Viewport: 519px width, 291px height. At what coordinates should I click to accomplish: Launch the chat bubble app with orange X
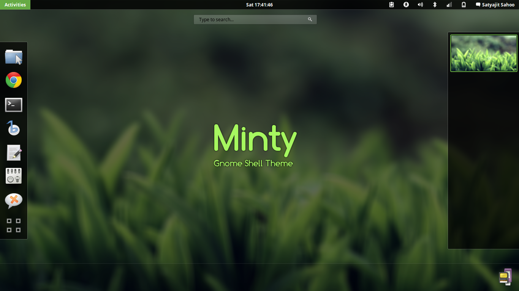point(14,201)
